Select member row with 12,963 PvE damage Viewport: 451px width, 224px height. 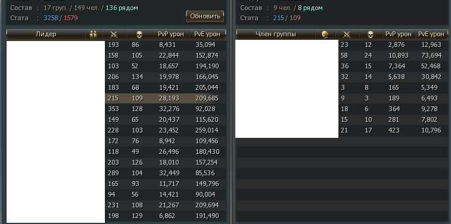point(342,45)
